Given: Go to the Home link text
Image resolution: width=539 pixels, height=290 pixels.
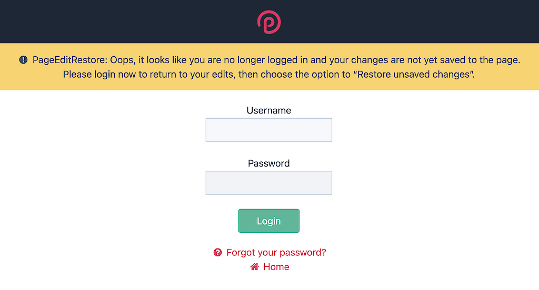Looking at the screenshot, I should coord(276,267).
